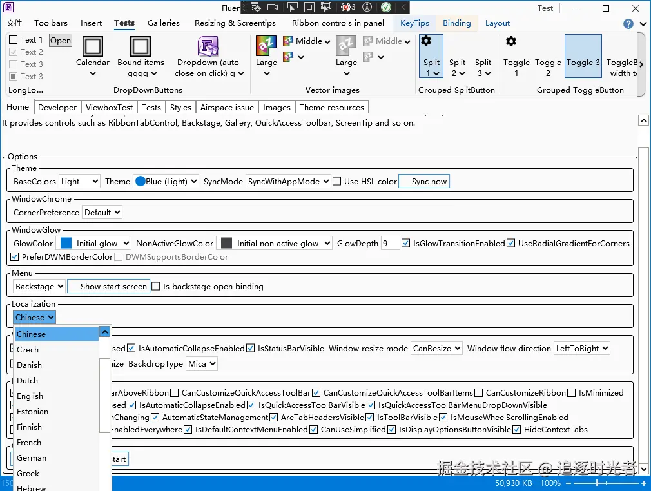Click the Bound items button icon
651x491 pixels.
coord(141,46)
